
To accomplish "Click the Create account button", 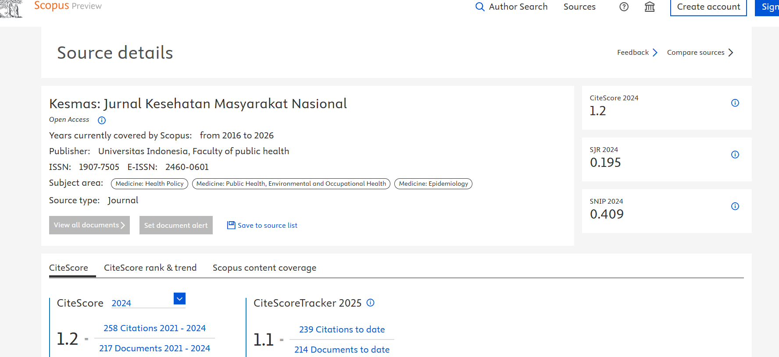I will (x=708, y=7).
